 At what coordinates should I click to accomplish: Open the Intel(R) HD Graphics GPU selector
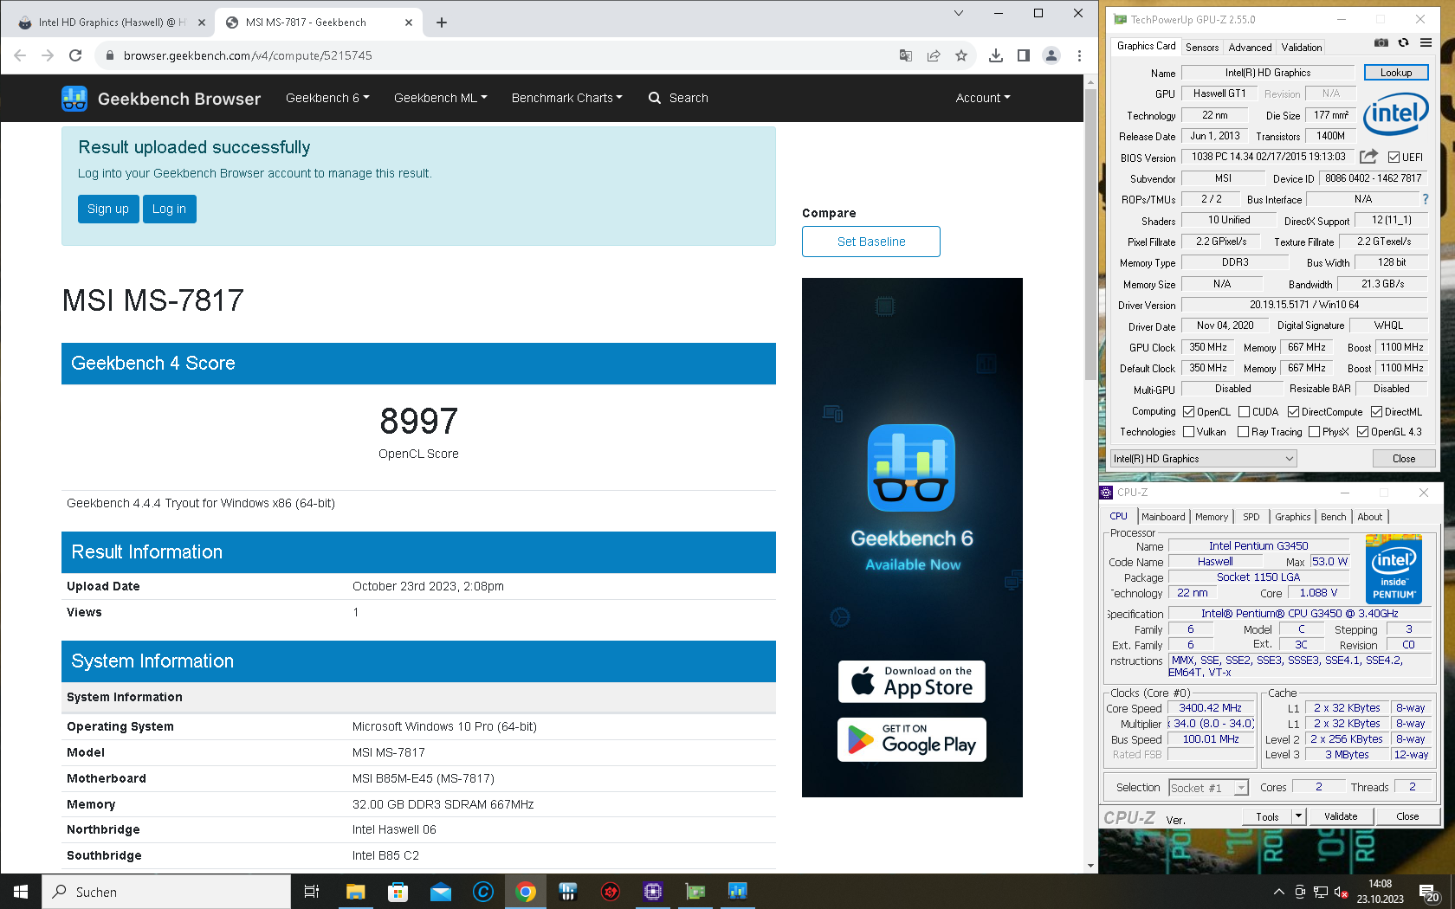(x=1204, y=459)
